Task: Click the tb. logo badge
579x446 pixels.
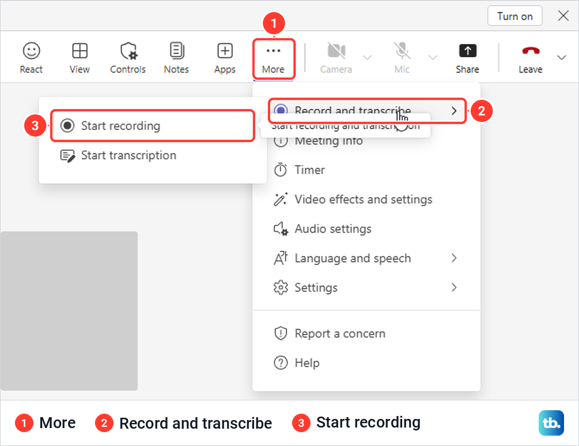Action: point(551,423)
